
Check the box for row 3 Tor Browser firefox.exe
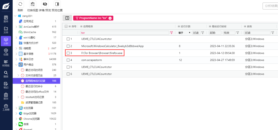[x=68, y=53]
